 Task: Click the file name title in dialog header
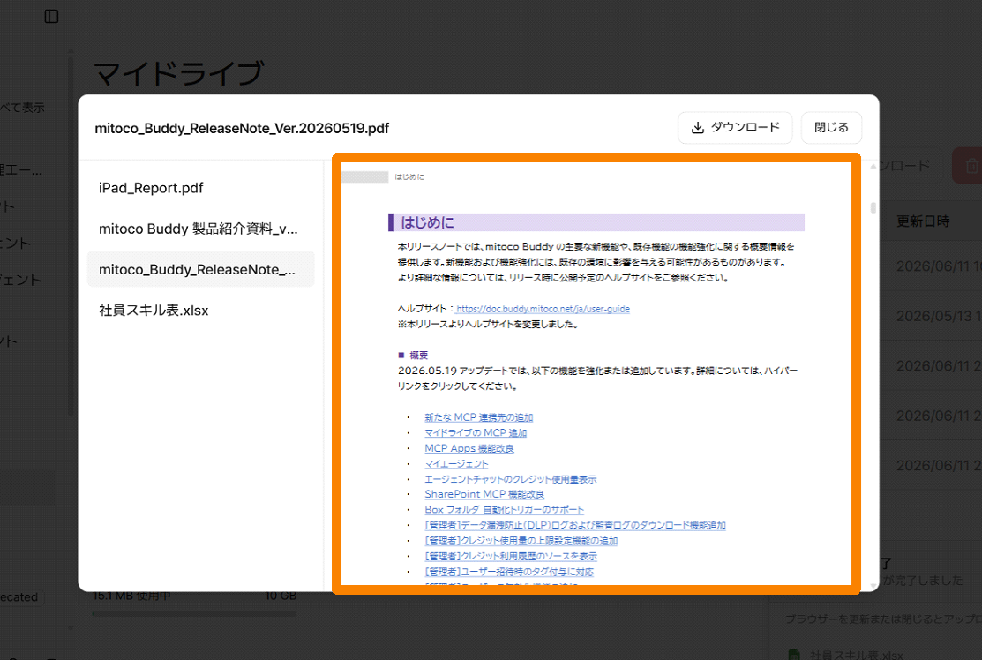242,128
